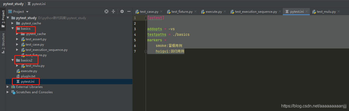Open Project panel settings gear
The width and height of the screenshot is (349, 111).
point(122,11)
